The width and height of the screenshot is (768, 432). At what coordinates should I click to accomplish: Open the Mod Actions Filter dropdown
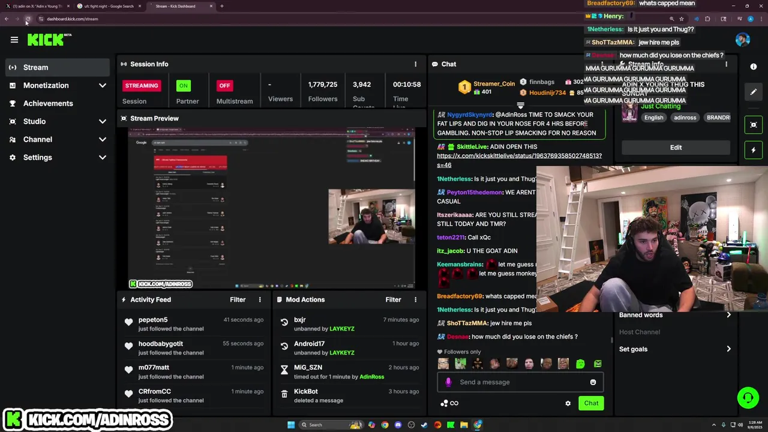393,299
